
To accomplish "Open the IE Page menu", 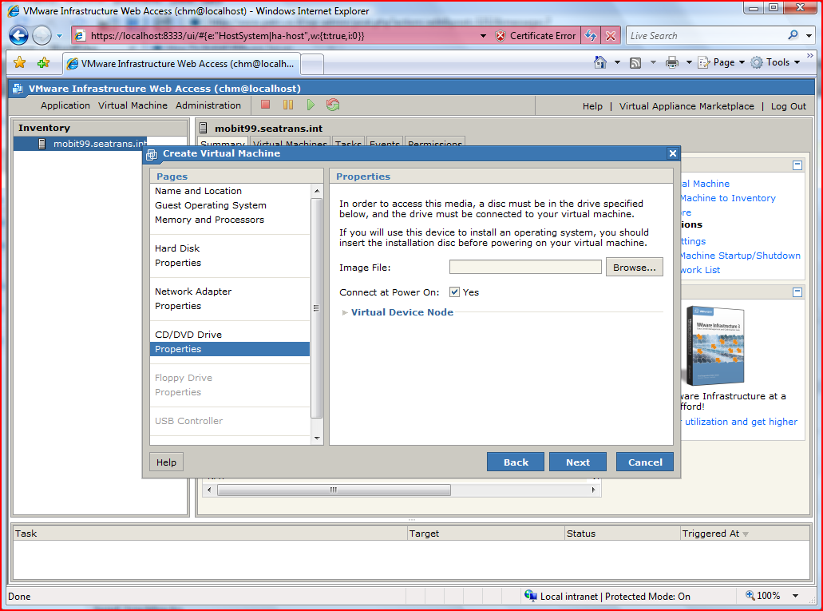I will pyautogui.click(x=721, y=62).
